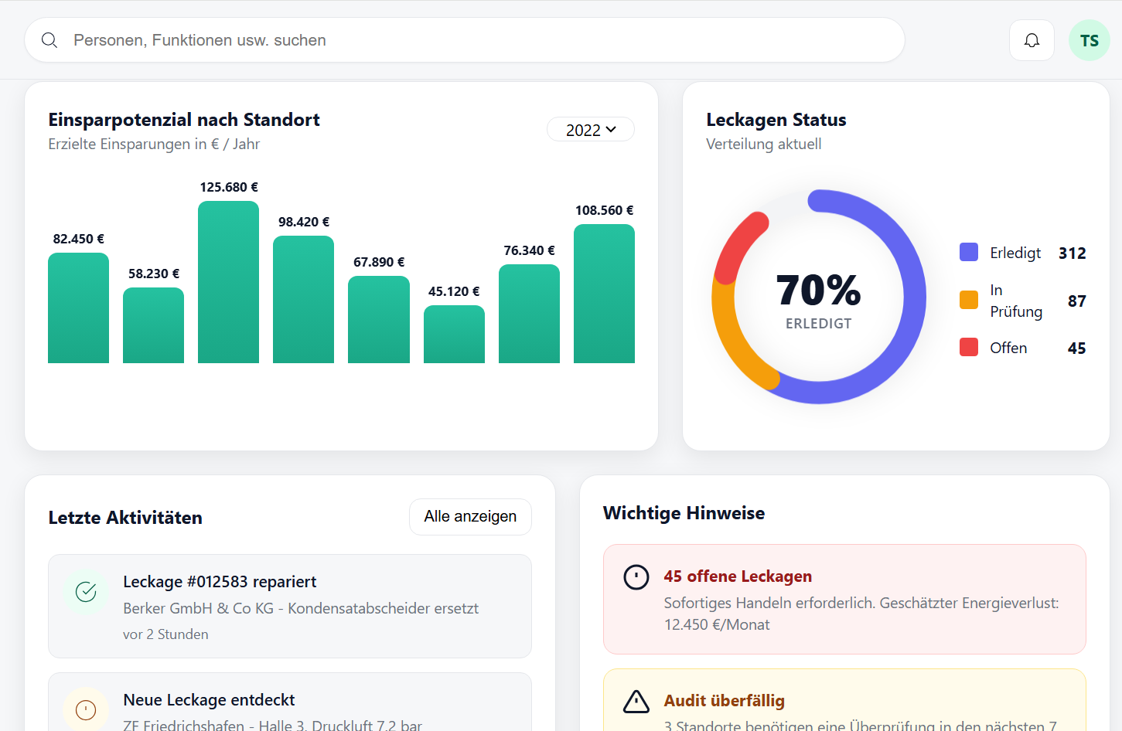Image resolution: width=1122 pixels, height=731 pixels.
Task: Click the orange In Prüfung legend swatch
Action: (968, 301)
